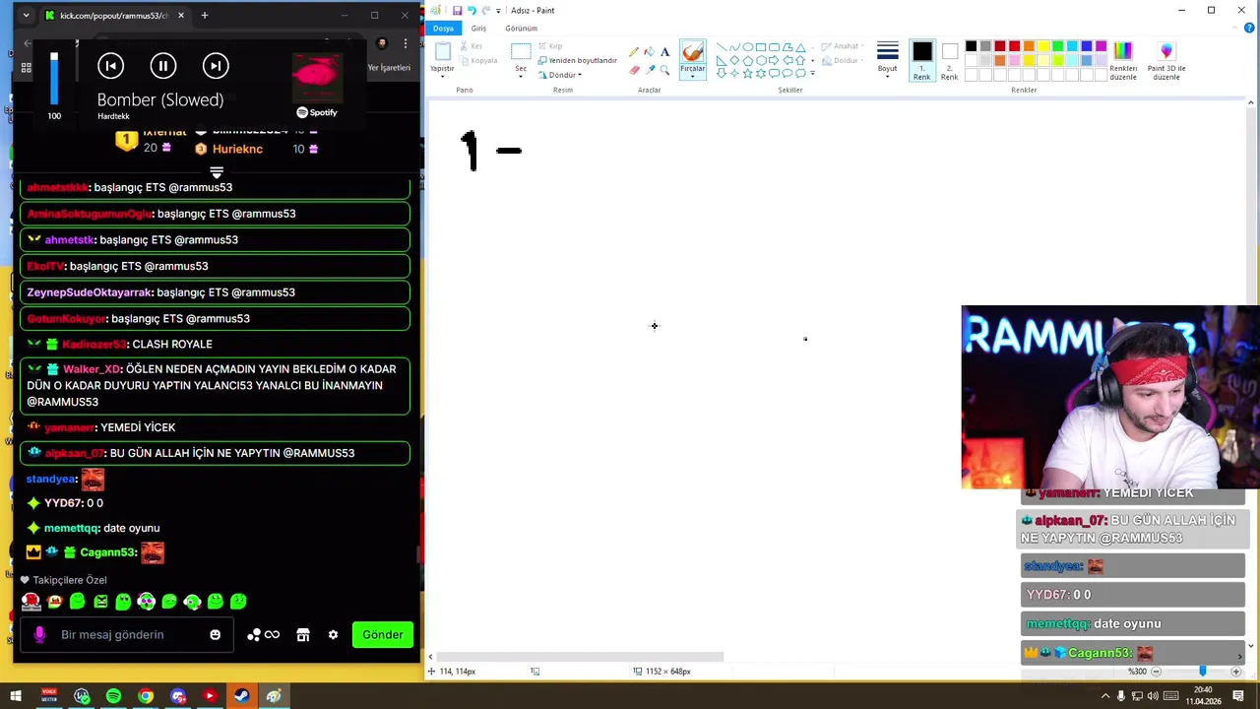
Task: Click the Paint undo arrow
Action: (472, 10)
